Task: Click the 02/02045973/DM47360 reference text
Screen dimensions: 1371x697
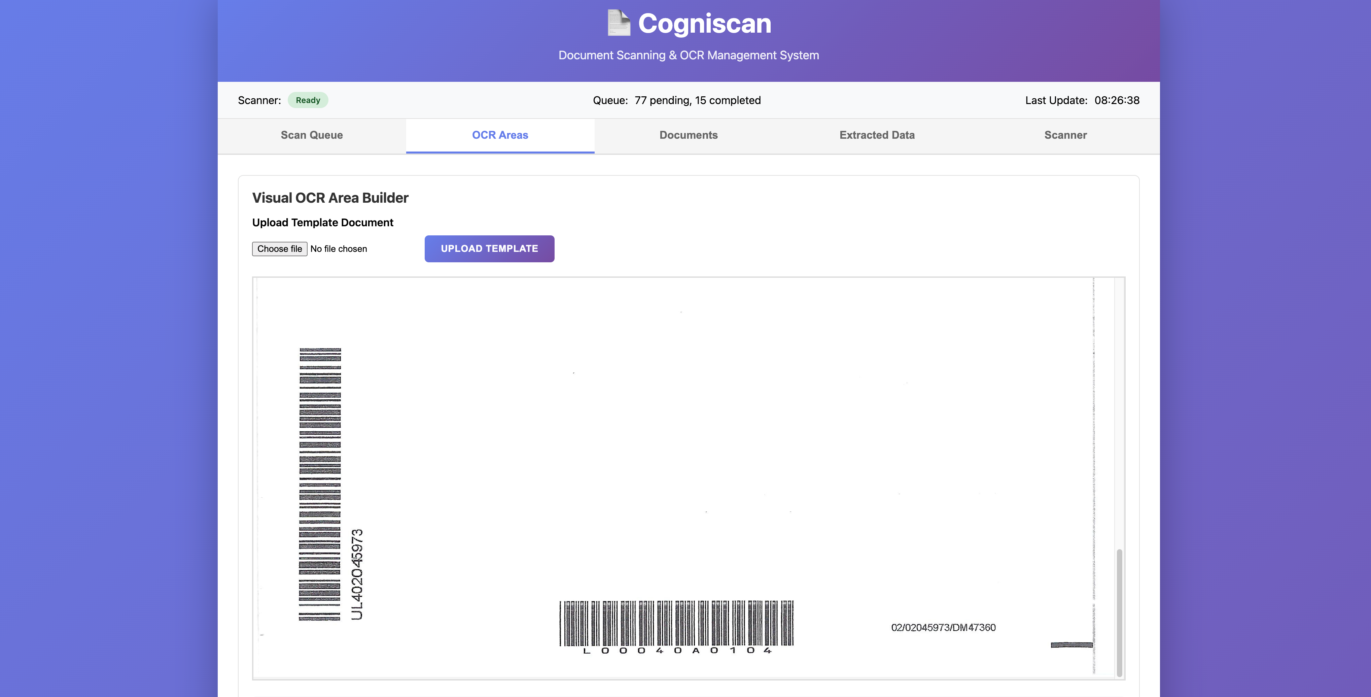Action: pyautogui.click(x=943, y=628)
